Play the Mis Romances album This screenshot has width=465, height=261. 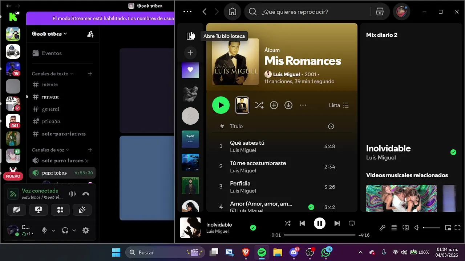pyautogui.click(x=221, y=105)
